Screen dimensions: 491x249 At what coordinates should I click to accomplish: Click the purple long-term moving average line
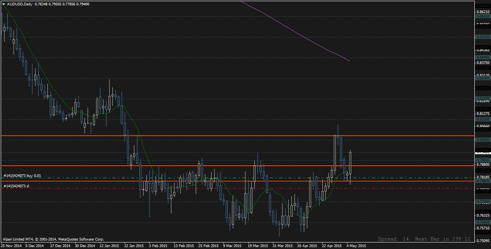point(295,32)
